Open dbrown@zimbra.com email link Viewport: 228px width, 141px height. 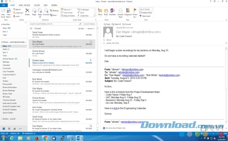(x=132, y=69)
